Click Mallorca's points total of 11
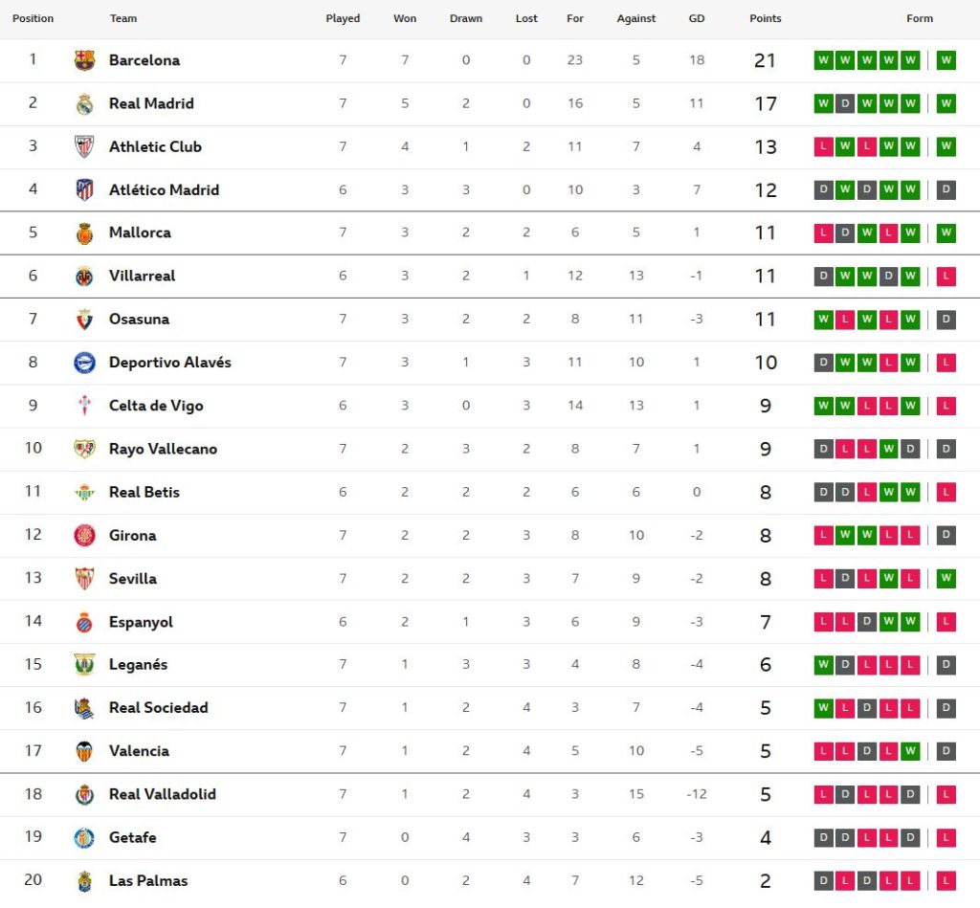 tap(765, 233)
